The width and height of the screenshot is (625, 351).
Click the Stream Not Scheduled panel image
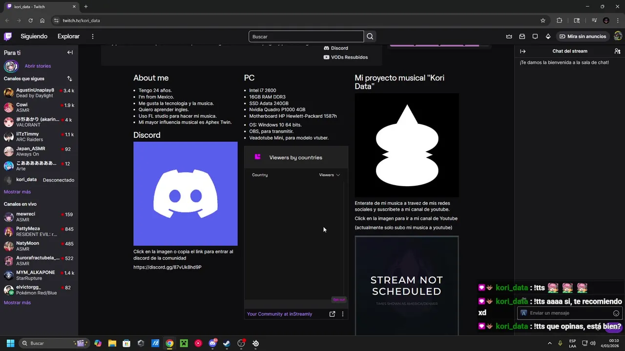coord(407,286)
